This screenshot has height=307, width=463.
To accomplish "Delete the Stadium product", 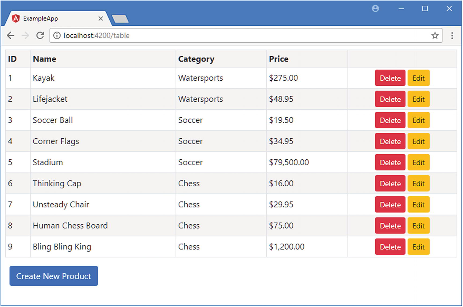I will click(x=390, y=162).
